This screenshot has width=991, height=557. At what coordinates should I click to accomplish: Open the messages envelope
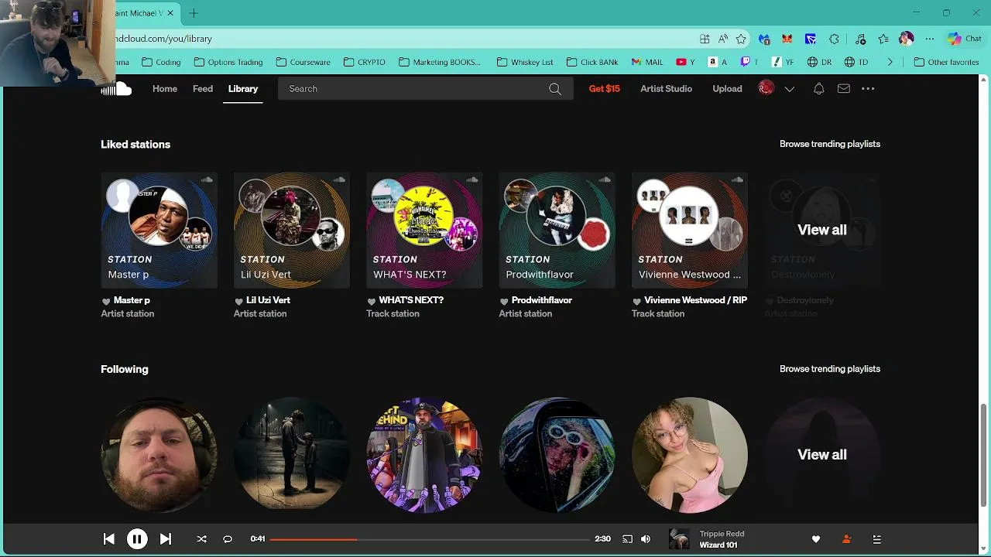pos(844,89)
